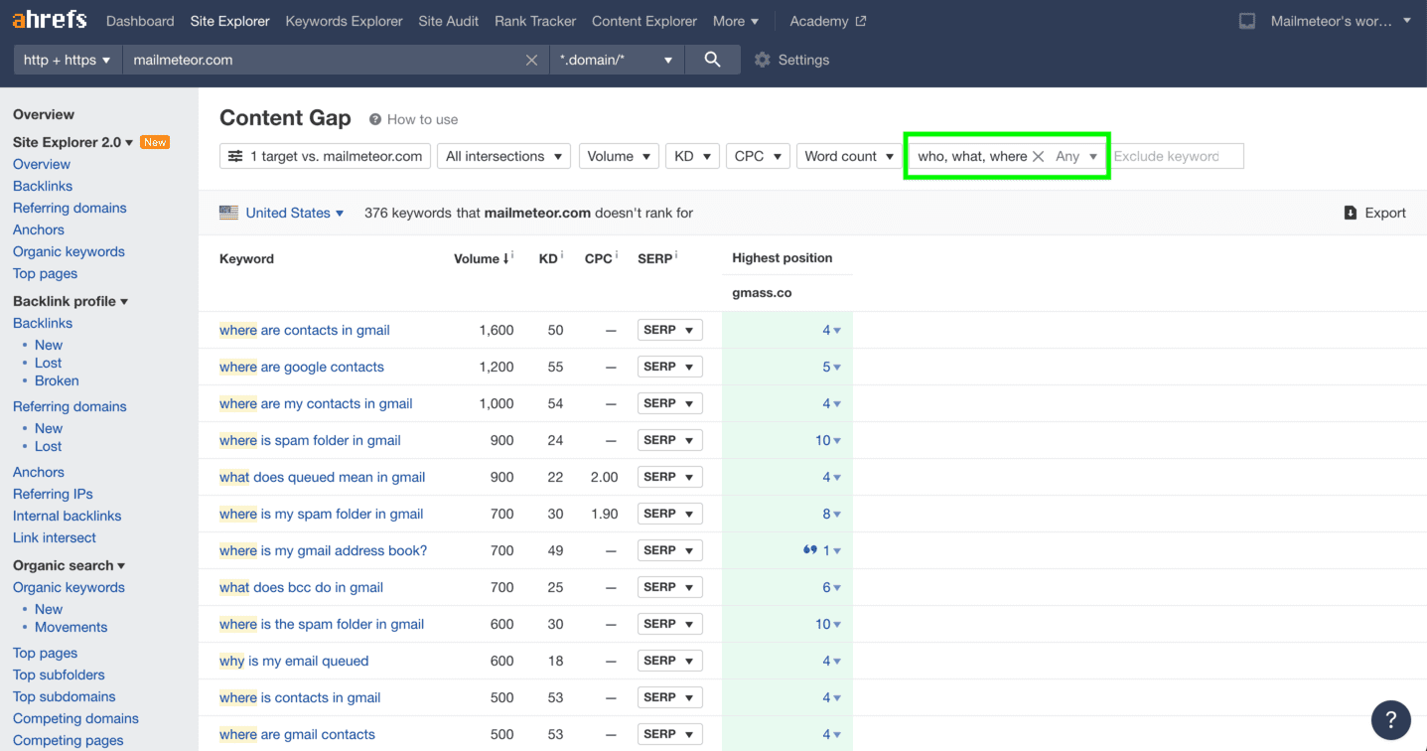Click the How to use help icon
1427x751 pixels.
(x=375, y=119)
